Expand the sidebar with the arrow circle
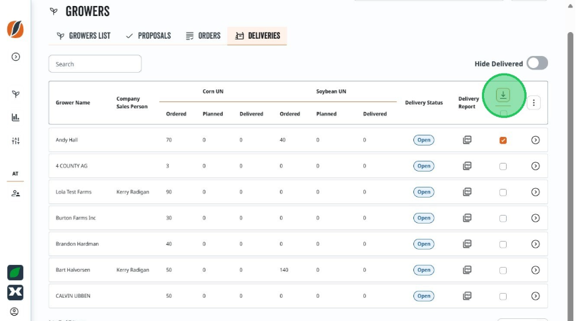 [x=15, y=57]
